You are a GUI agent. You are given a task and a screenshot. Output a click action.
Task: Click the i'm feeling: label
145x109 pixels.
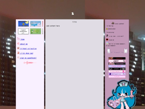tap(110, 26)
